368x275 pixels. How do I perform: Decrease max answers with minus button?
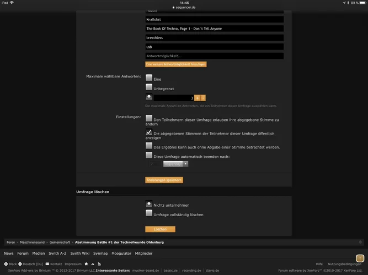(203, 98)
